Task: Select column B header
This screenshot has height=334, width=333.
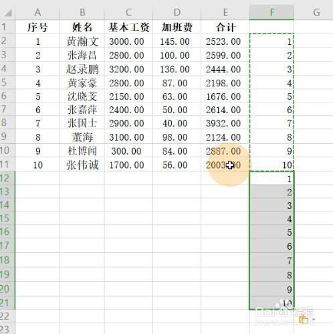Action: [x=82, y=13]
